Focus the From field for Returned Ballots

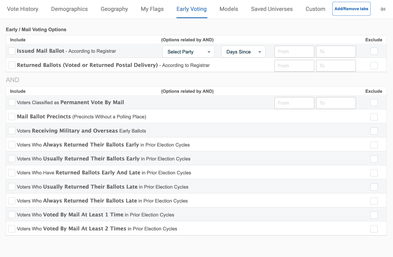point(294,66)
